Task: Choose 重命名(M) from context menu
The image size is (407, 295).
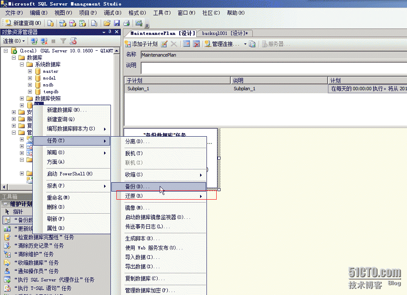Action: pos(72,198)
